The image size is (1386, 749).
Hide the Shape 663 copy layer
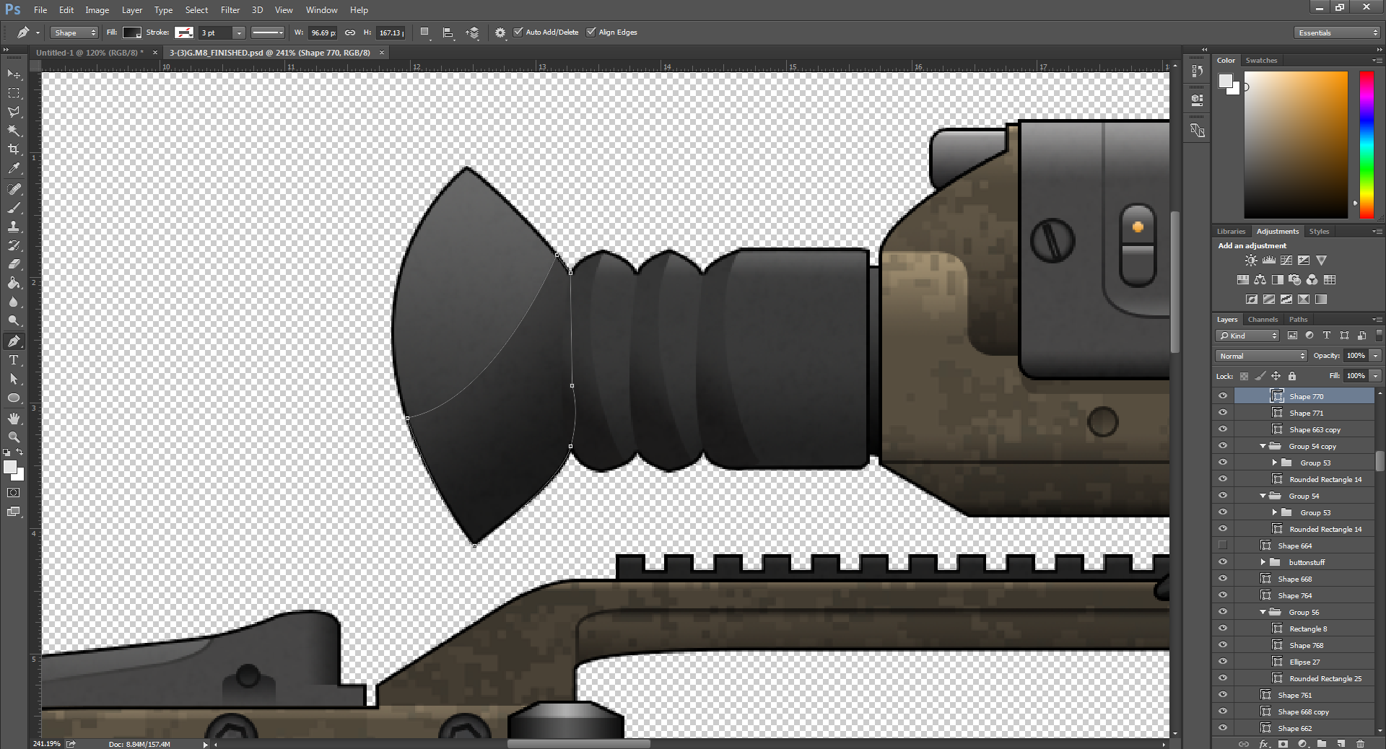1222,429
